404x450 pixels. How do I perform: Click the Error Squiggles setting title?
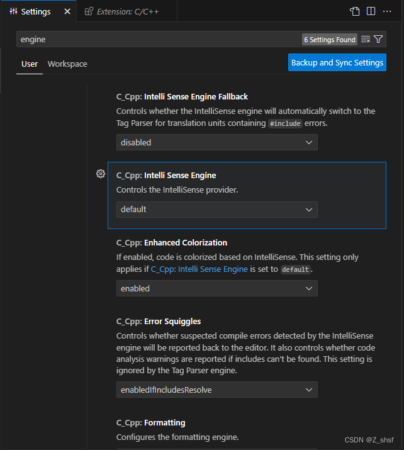click(159, 322)
